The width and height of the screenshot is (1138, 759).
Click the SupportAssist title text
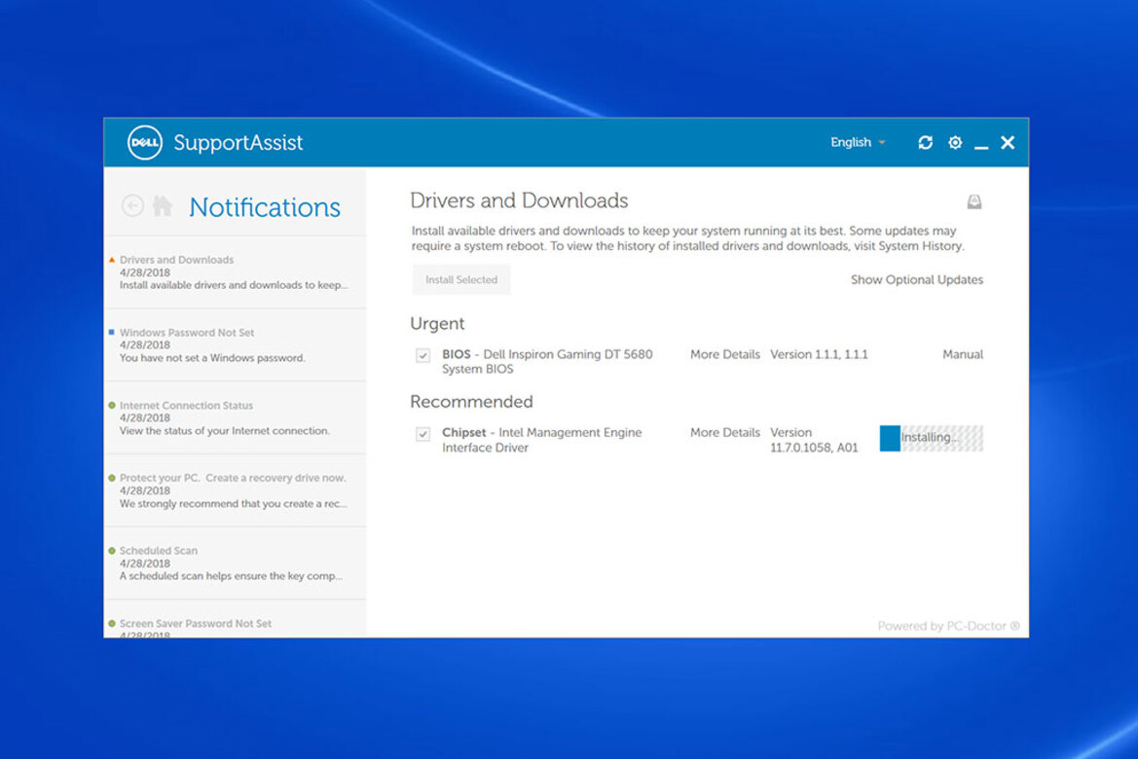(239, 143)
